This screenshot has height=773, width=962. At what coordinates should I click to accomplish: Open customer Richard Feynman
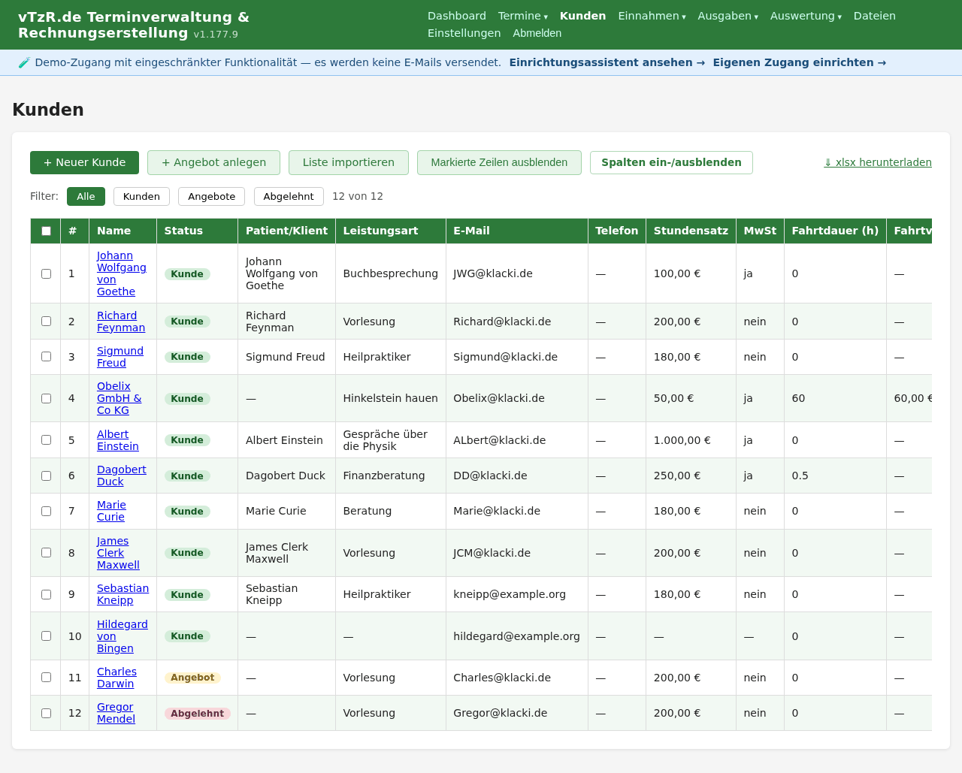121,322
